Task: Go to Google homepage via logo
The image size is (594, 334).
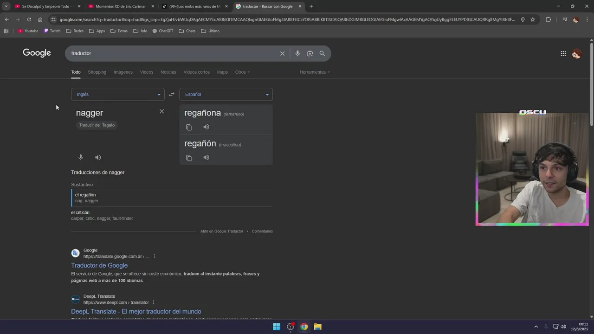Action: (37, 53)
